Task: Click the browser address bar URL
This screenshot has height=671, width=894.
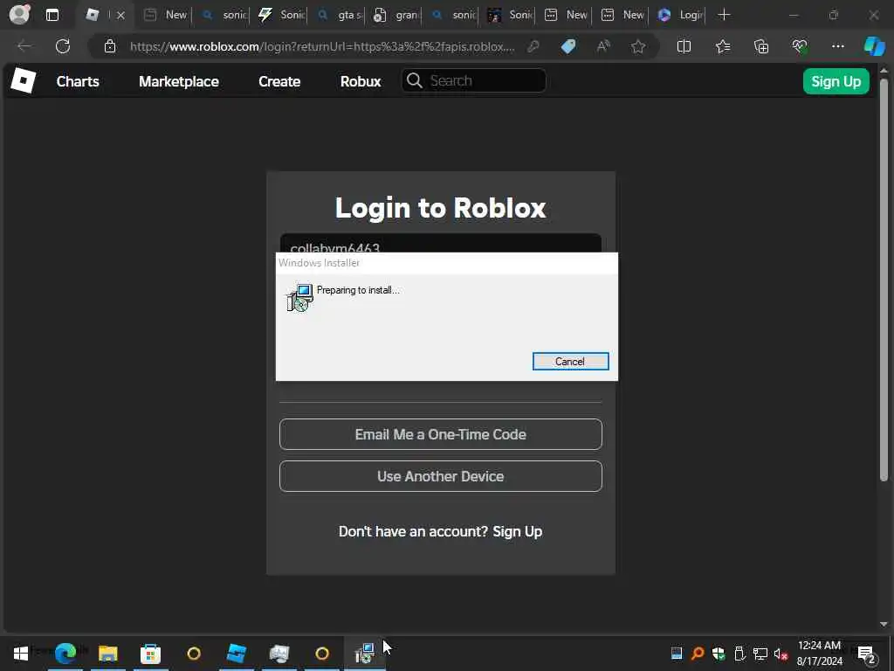Action: pyautogui.click(x=322, y=46)
